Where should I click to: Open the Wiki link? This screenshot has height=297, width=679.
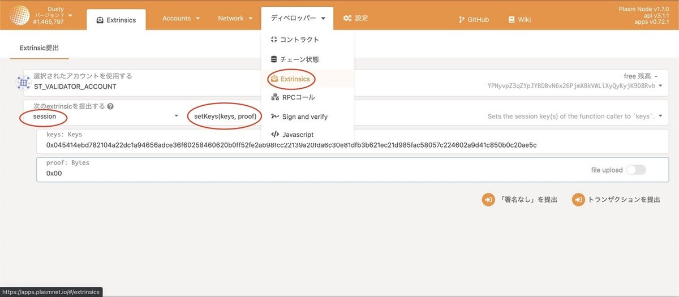point(519,19)
